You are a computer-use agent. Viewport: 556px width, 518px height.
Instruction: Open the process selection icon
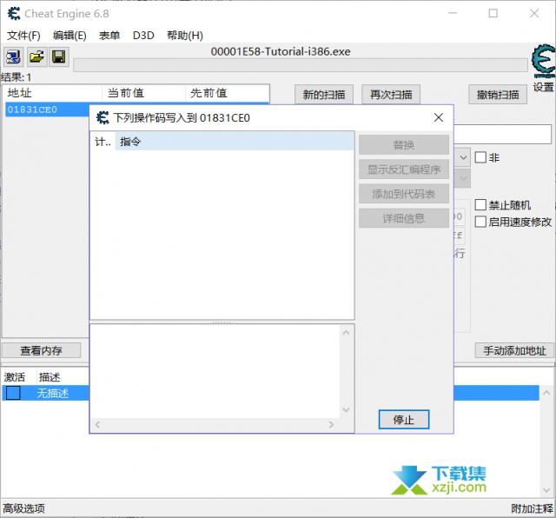click(x=14, y=56)
